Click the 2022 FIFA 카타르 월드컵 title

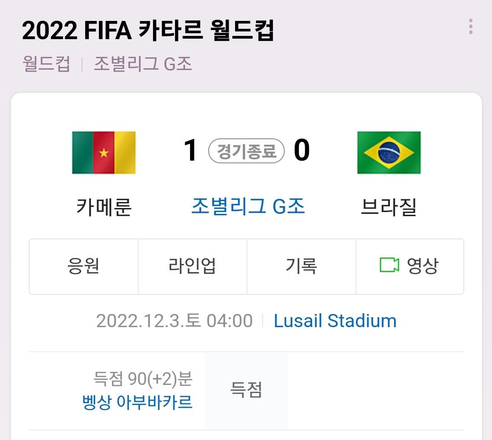pos(148,30)
